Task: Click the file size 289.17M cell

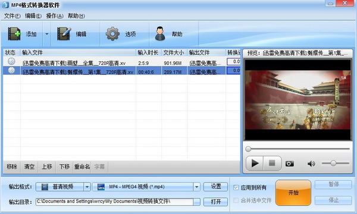Action: [x=173, y=72]
